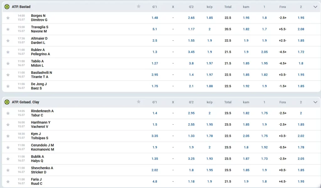Favorite the ATP. Gstaad. Clay header star
Viewport: 321px width, 188px height.
[139, 101]
